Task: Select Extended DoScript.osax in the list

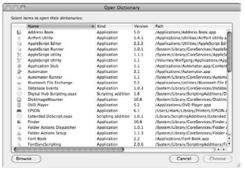Action: point(50,116)
